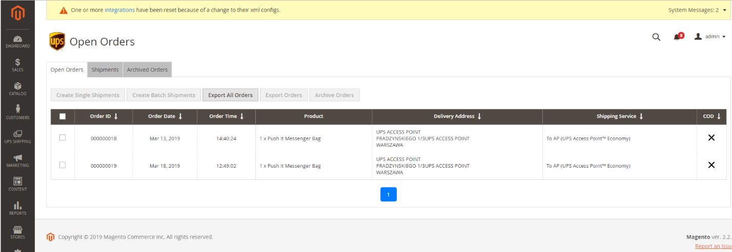732x252 pixels.
Task: Select the checkbox for order 000000019
Action: click(x=63, y=165)
